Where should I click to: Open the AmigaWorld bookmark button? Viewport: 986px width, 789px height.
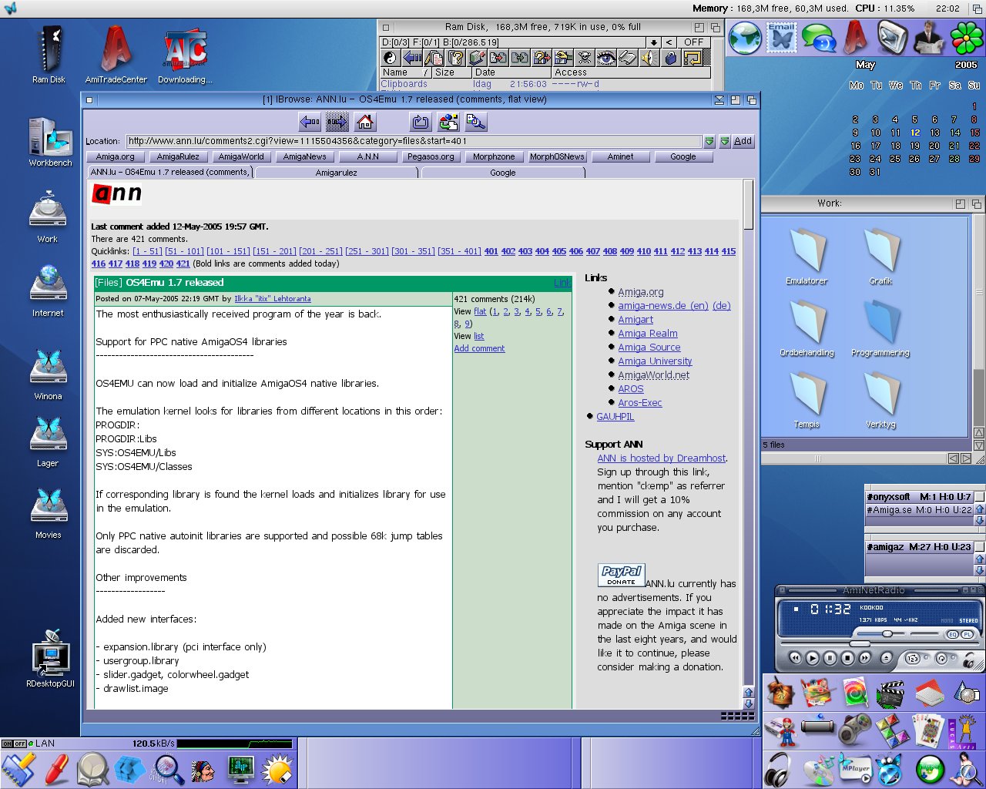pos(241,156)
